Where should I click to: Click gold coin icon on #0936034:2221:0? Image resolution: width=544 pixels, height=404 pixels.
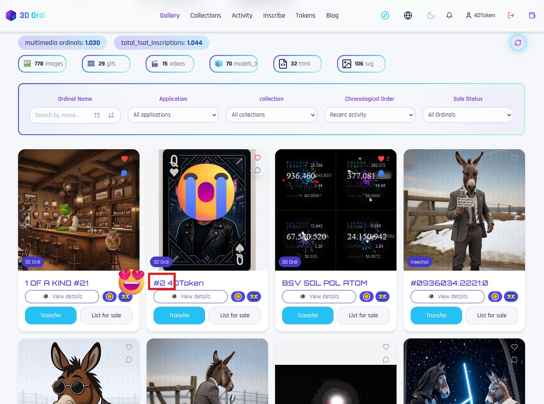tap(495, 297)
